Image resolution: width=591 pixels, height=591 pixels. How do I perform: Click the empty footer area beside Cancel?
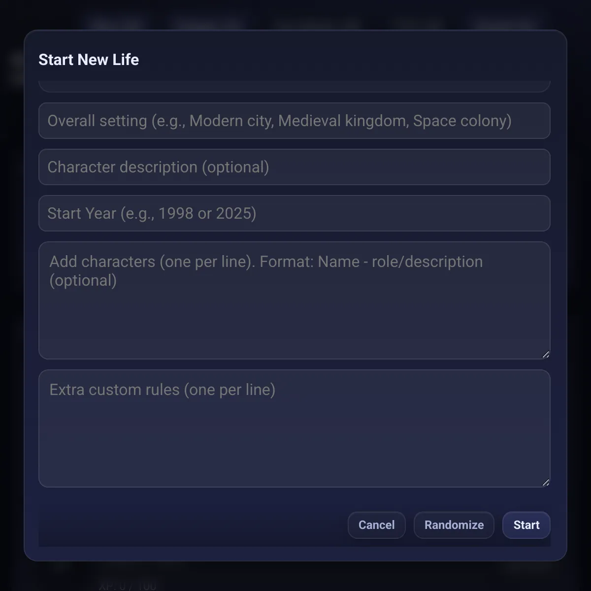coord(197,525)
